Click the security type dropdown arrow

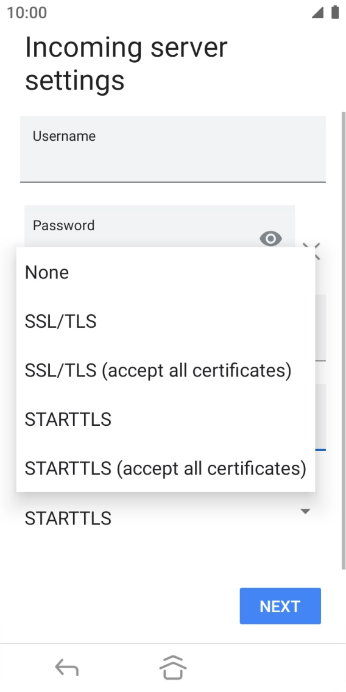[305, 512]
